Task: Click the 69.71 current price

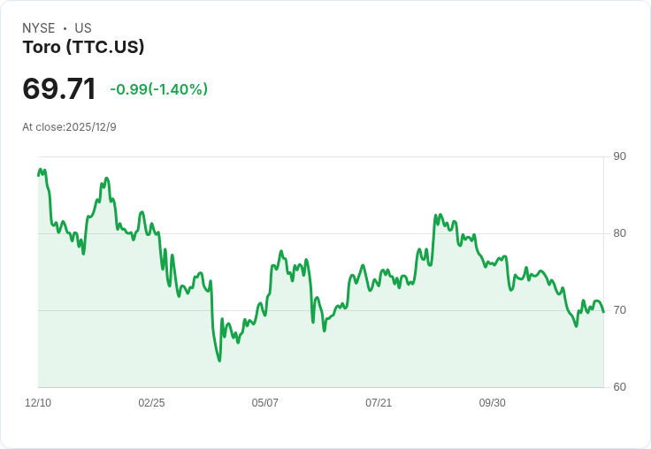Action: click(59, 88)
